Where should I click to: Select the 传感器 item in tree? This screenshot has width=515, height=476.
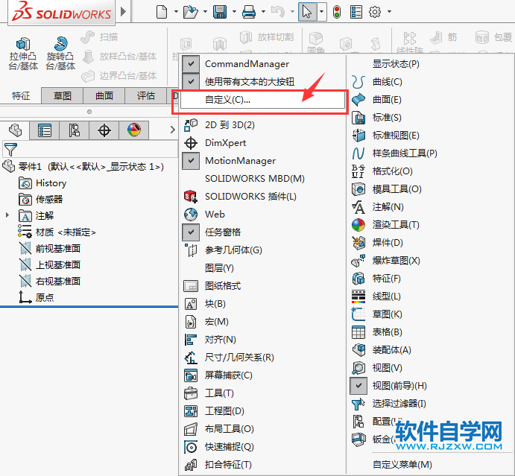point(41,199)
